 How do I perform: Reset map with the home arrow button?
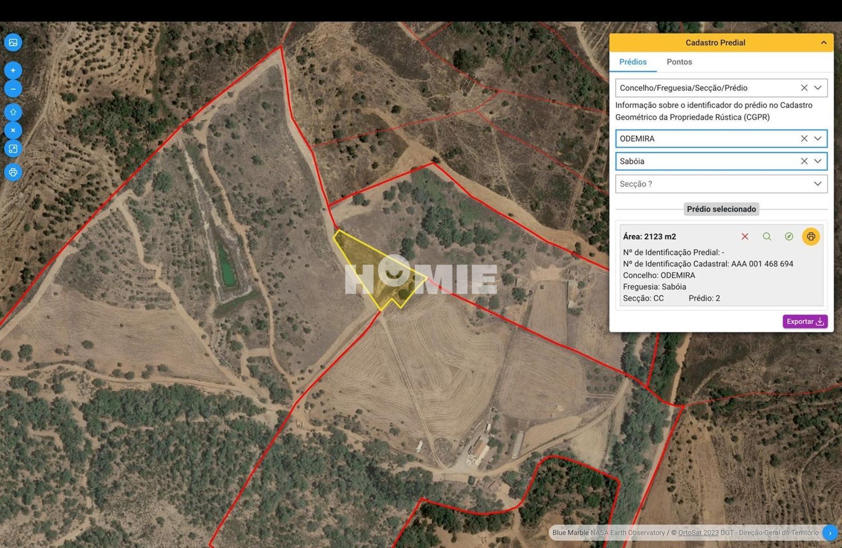13,112
